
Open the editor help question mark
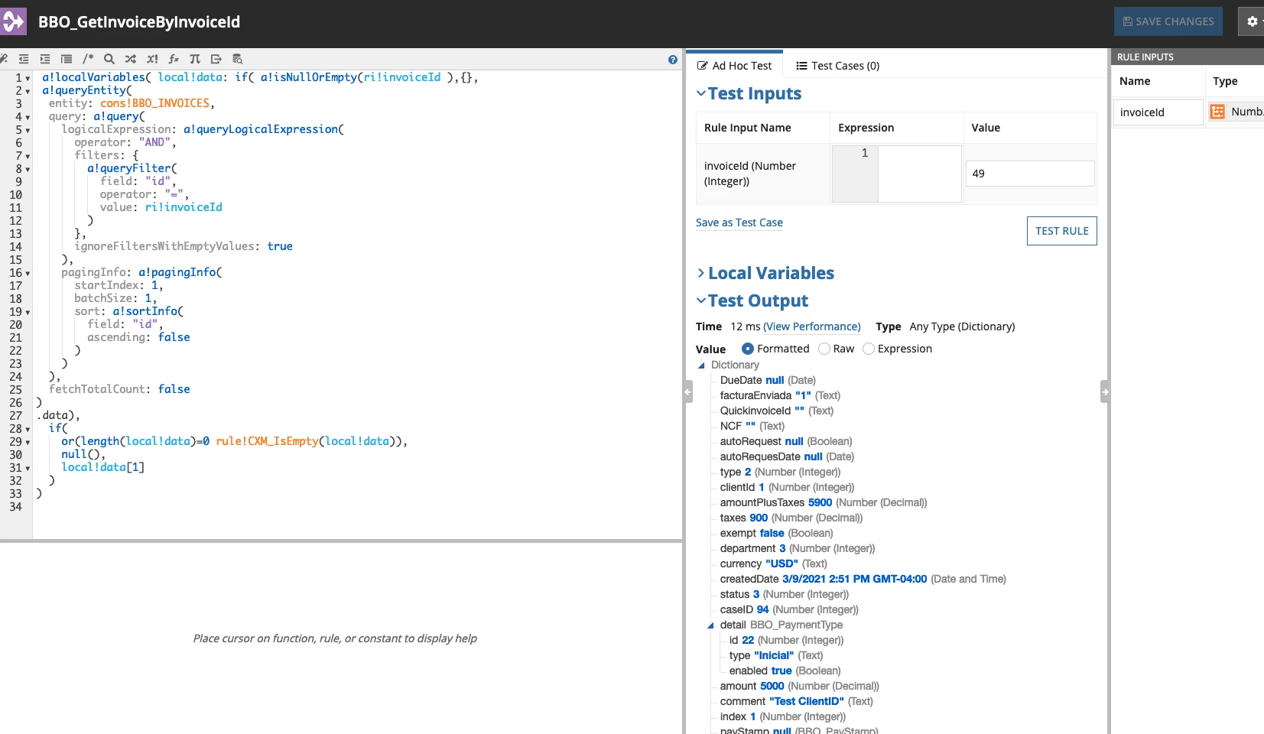click(673, 60)
